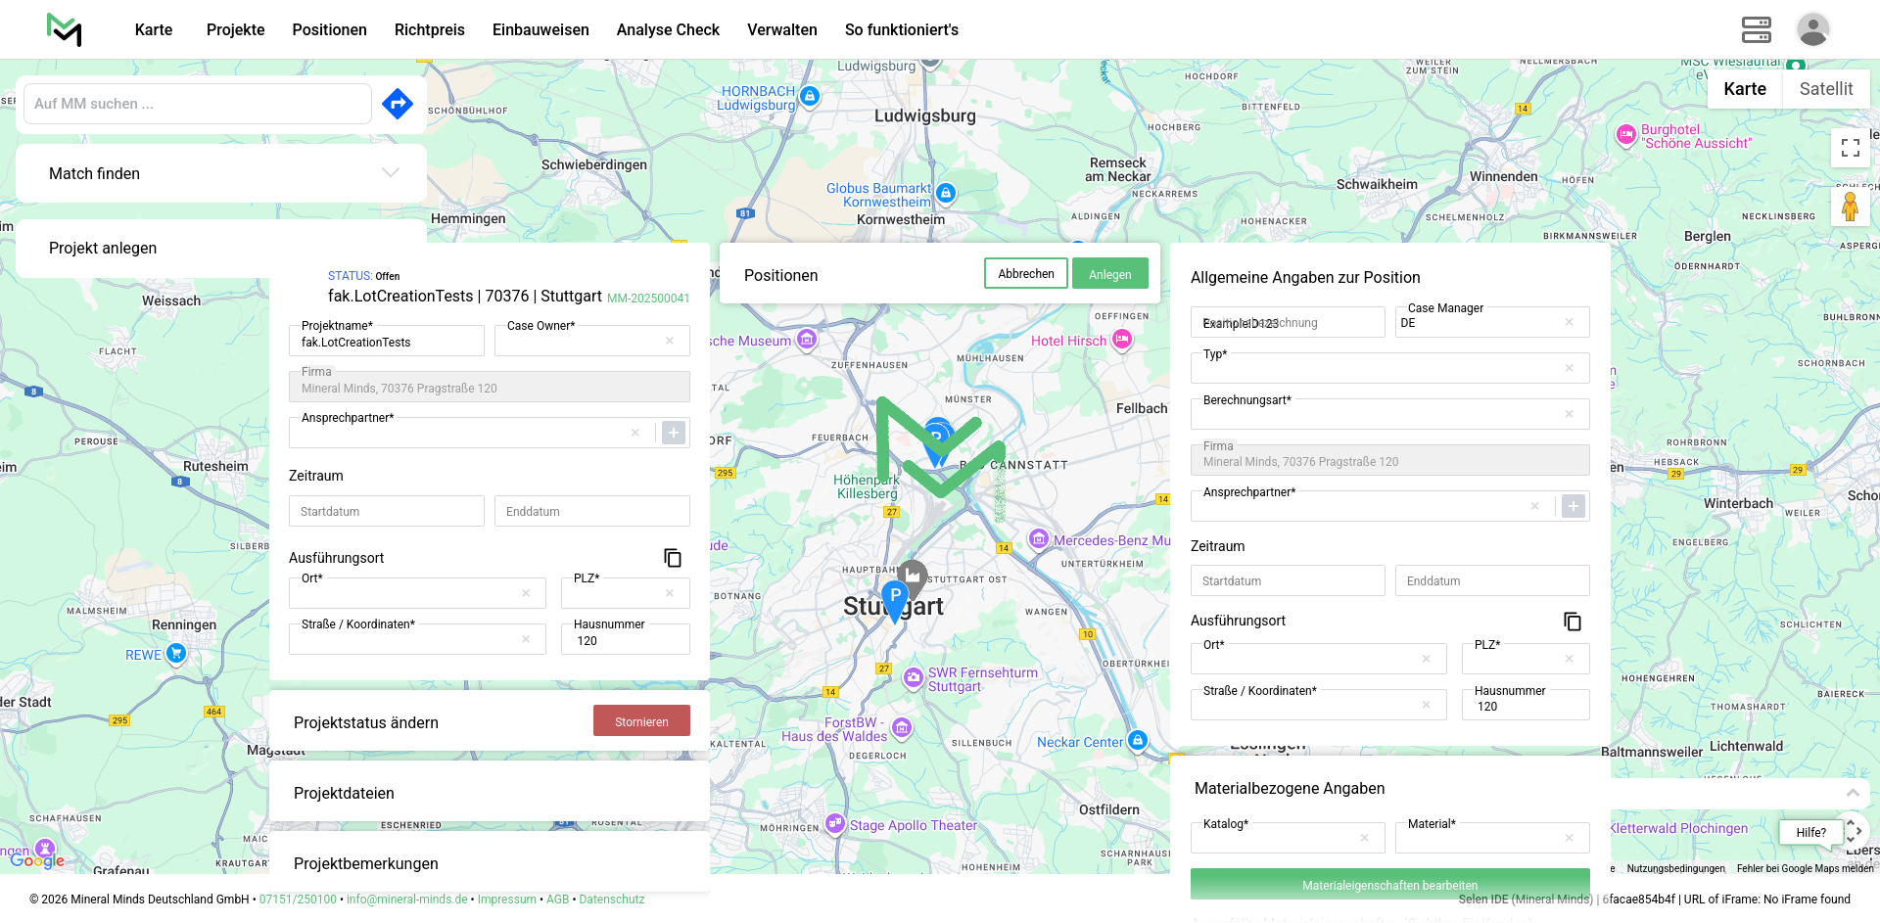1880x923 pixels.
Task: Click the Auf MM suchen search field
Action: coord(197,104)
